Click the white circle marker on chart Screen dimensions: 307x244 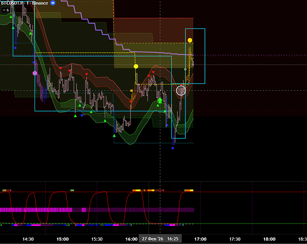181,90
